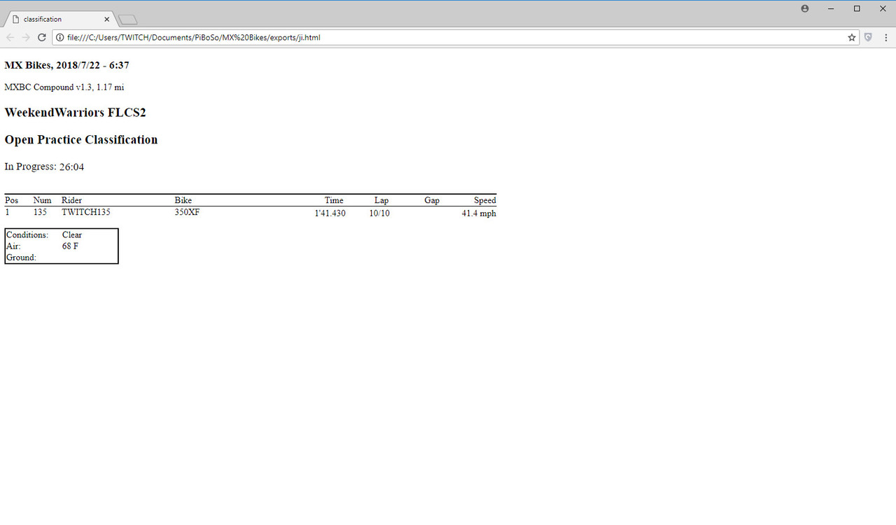This screenshot has height=525, width=896.
Task: Click the speed value '41.4 mph'
Action: coord(479,213)
